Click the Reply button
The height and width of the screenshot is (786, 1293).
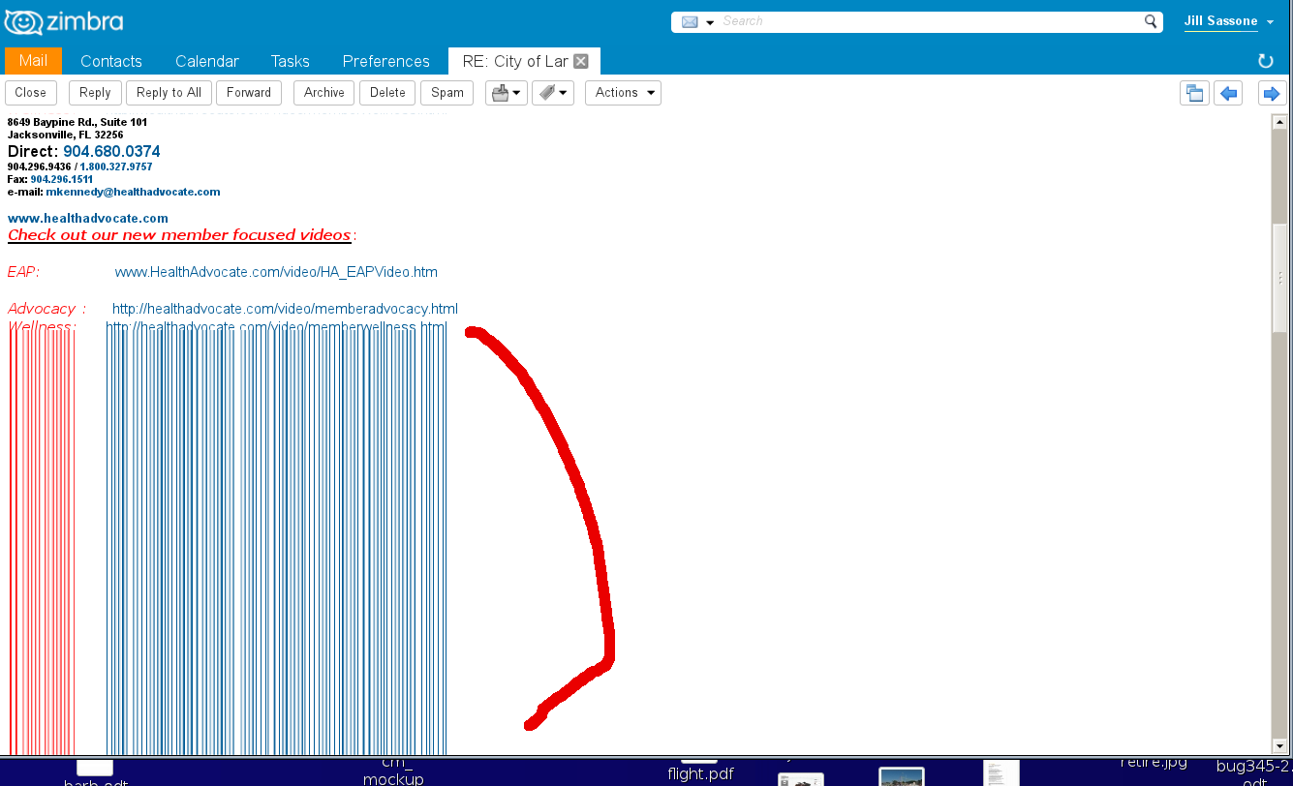click(95, 93)
